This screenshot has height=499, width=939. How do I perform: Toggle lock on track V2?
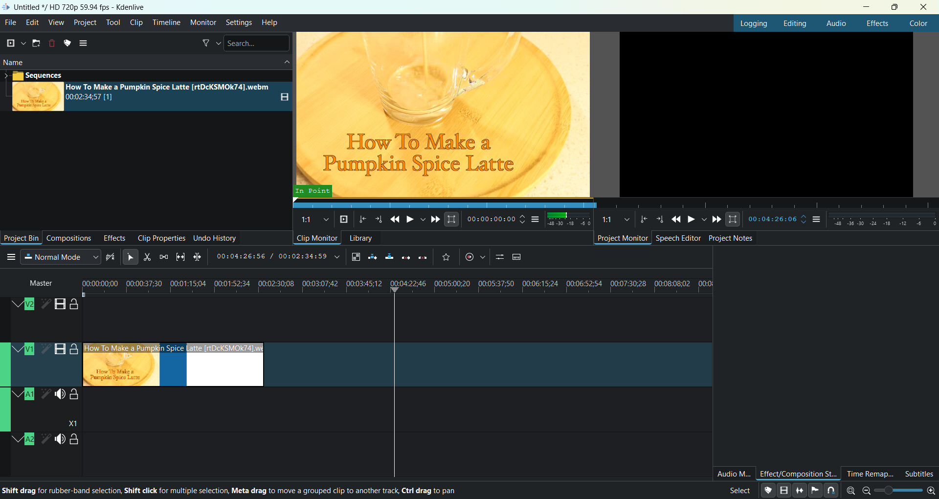coord(74,304)
